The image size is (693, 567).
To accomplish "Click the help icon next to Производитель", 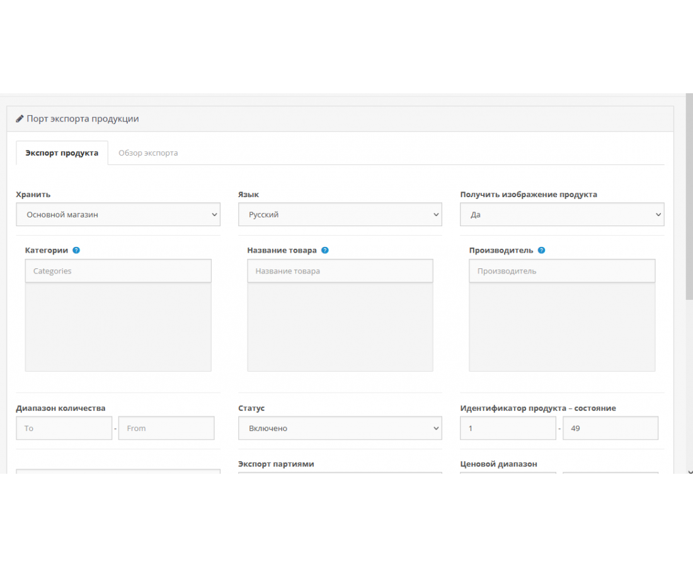I will coord(541,250).
